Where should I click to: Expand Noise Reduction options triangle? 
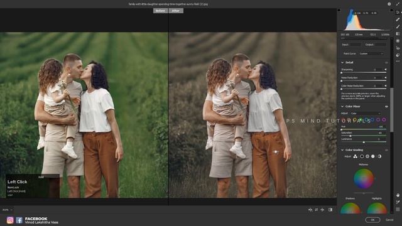385,78
